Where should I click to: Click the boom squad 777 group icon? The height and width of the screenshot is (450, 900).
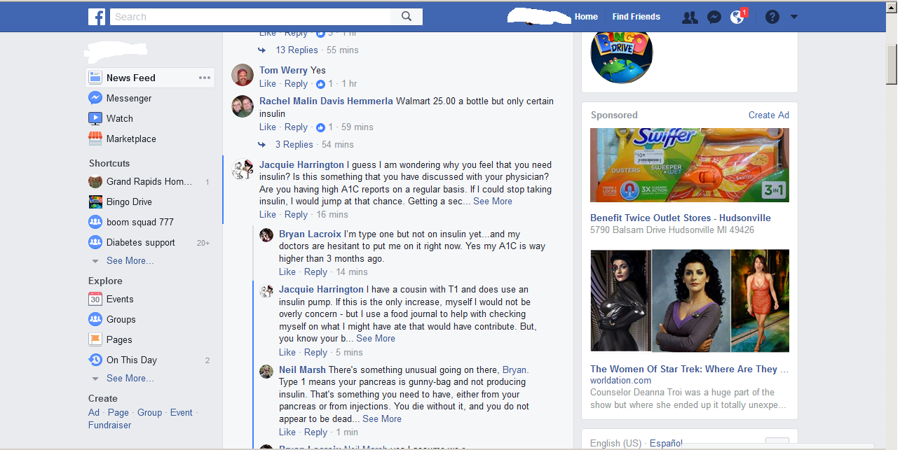pyautogui.click(x=95, y=222)
